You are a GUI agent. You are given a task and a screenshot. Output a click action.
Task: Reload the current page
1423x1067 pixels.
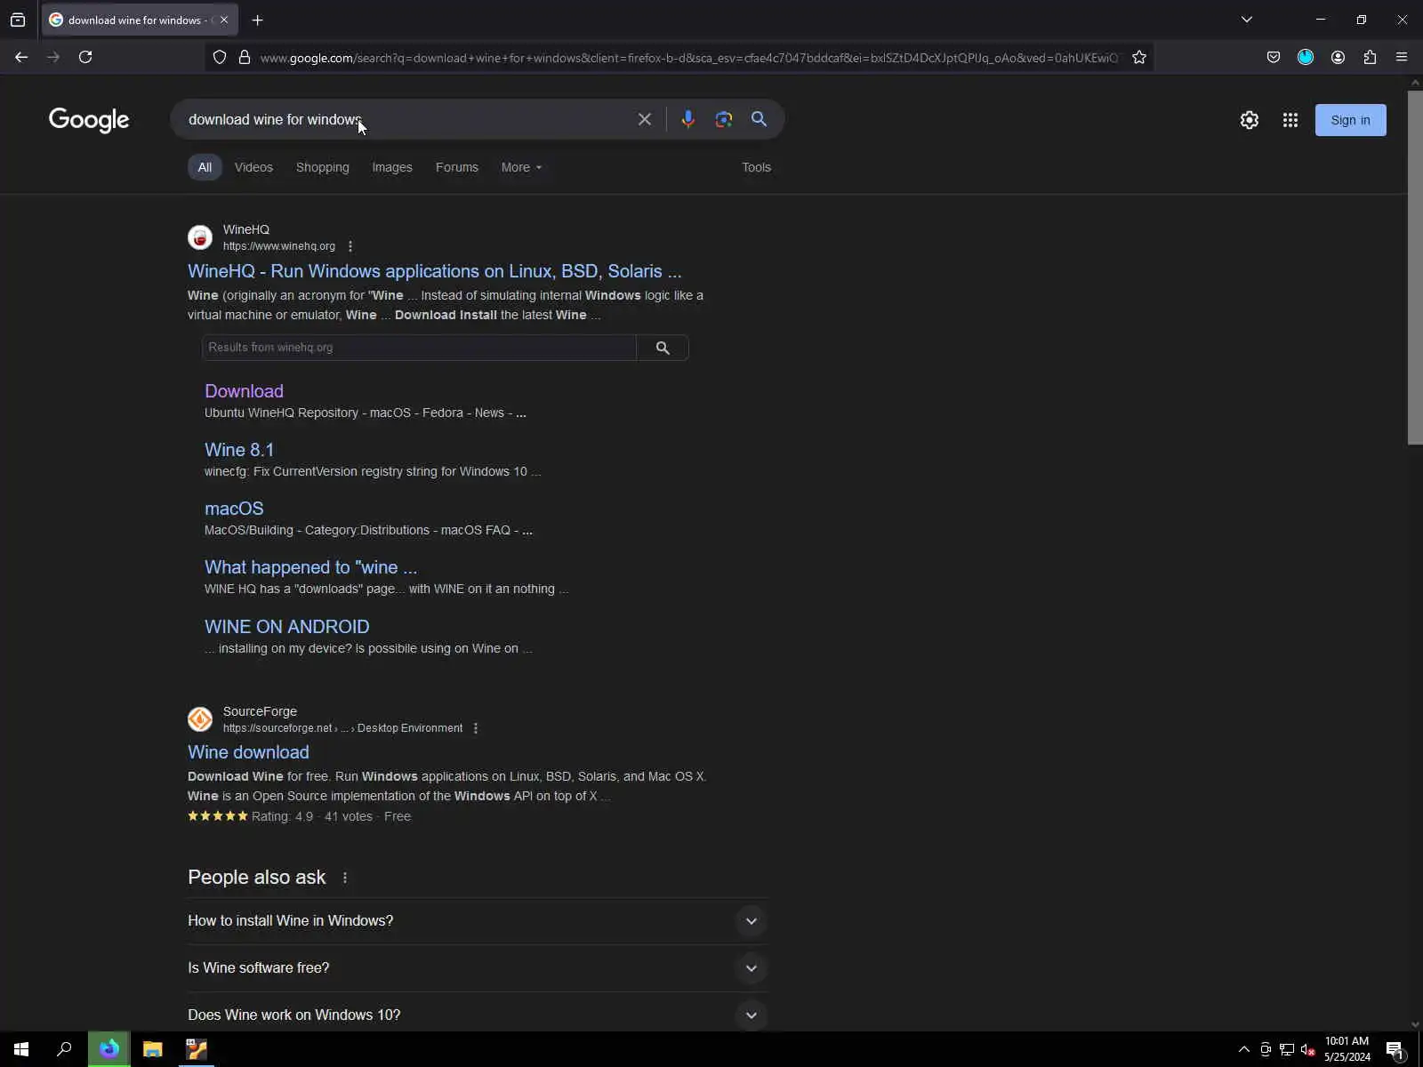point(85,57)
